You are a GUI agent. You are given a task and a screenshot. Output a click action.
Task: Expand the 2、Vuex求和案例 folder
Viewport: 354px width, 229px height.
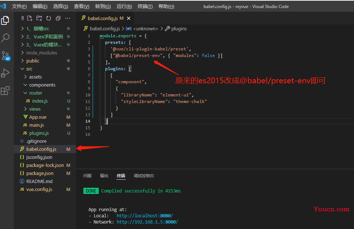click(45, 37)
